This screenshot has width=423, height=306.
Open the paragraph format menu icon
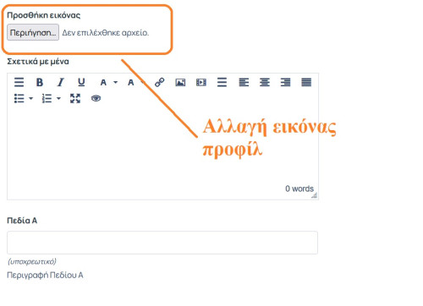pyautogui.click(x=19, y=82)
